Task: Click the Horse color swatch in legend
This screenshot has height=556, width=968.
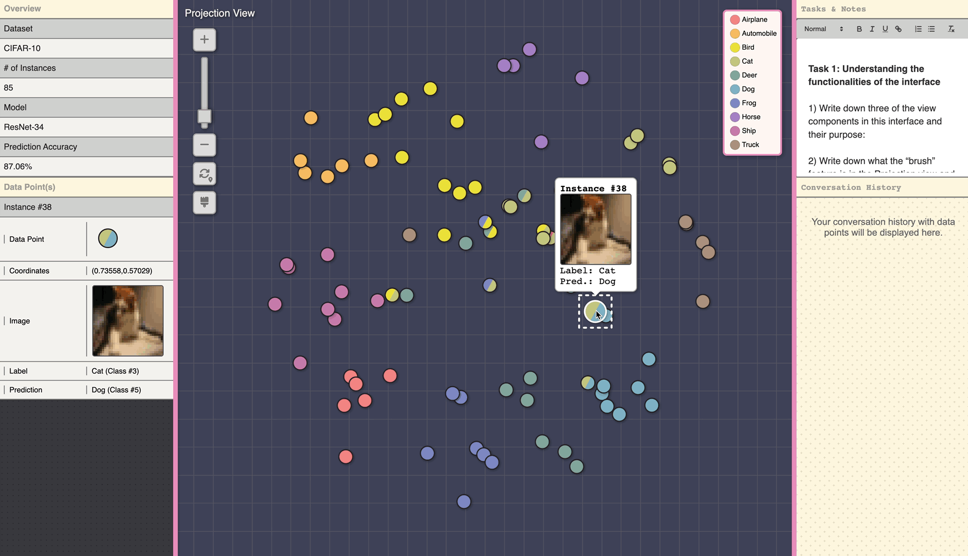Action: [x=734, y=117]
